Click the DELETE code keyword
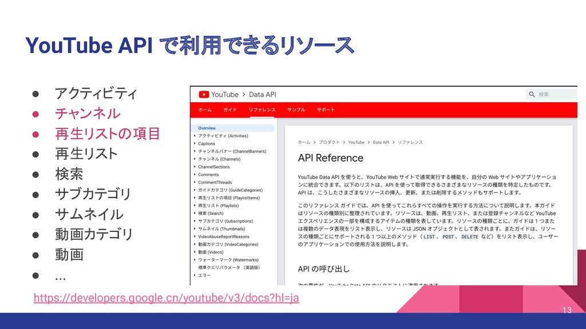 [x=469, y=237]
